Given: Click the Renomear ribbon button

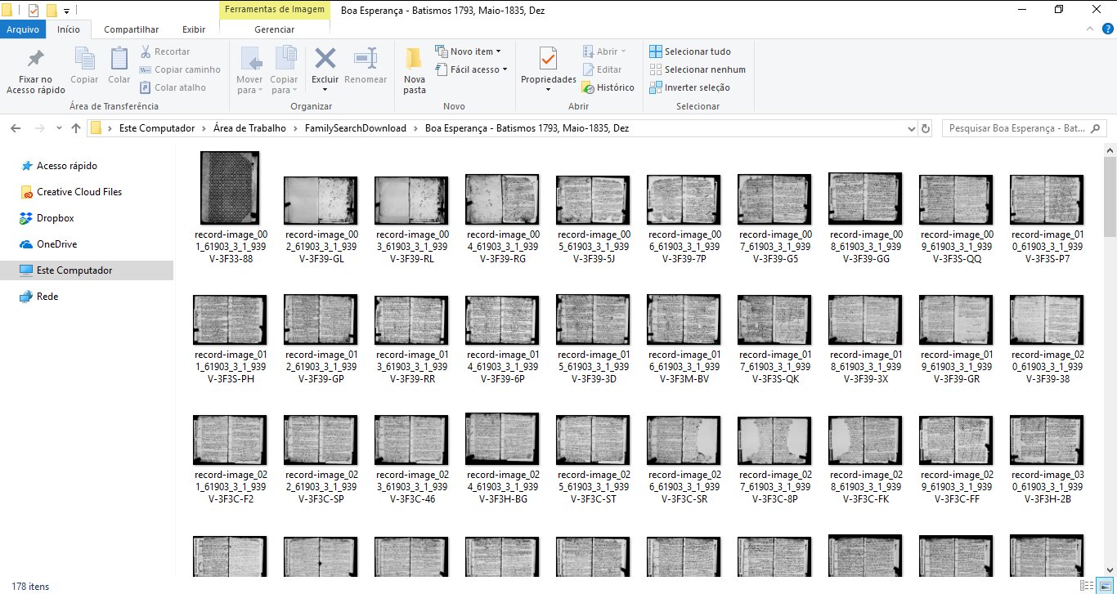Looking at the screenshot, I should pyautogui.click(x=366, y=65).
